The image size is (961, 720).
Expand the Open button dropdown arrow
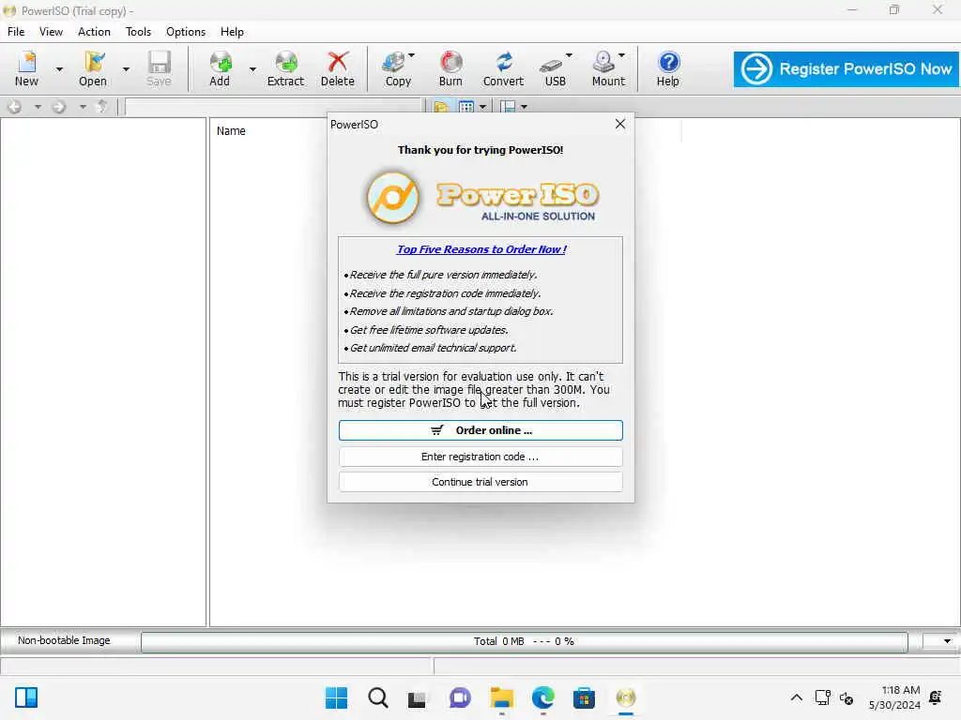pos(126,69)
